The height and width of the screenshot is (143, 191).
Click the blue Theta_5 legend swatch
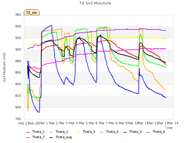(125, 132)
